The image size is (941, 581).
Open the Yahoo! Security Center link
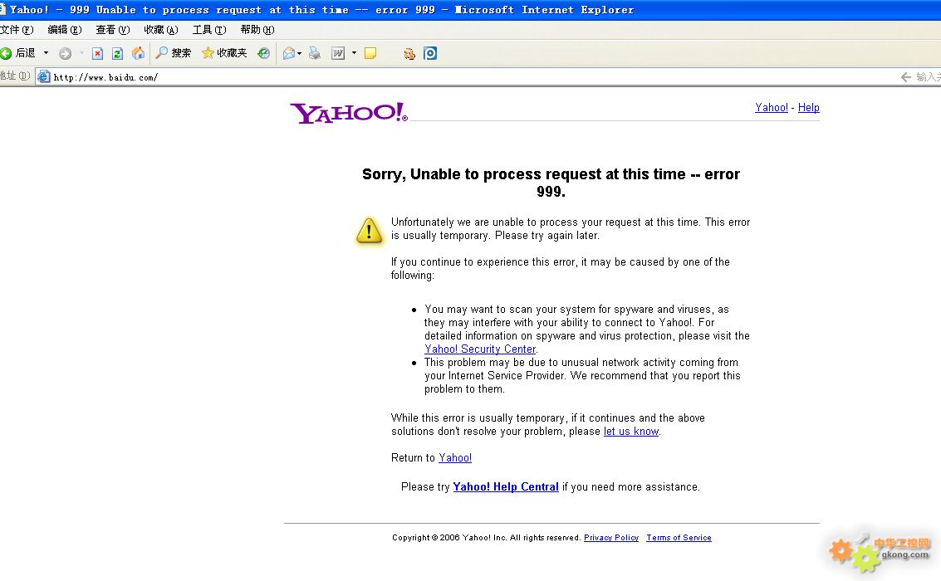(480, 349)
